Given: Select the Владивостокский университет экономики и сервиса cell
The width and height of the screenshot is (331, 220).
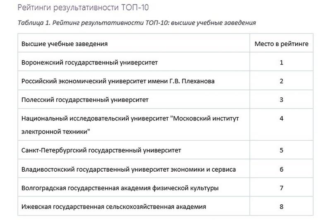Looking at the screenshot, I should 129,169.
